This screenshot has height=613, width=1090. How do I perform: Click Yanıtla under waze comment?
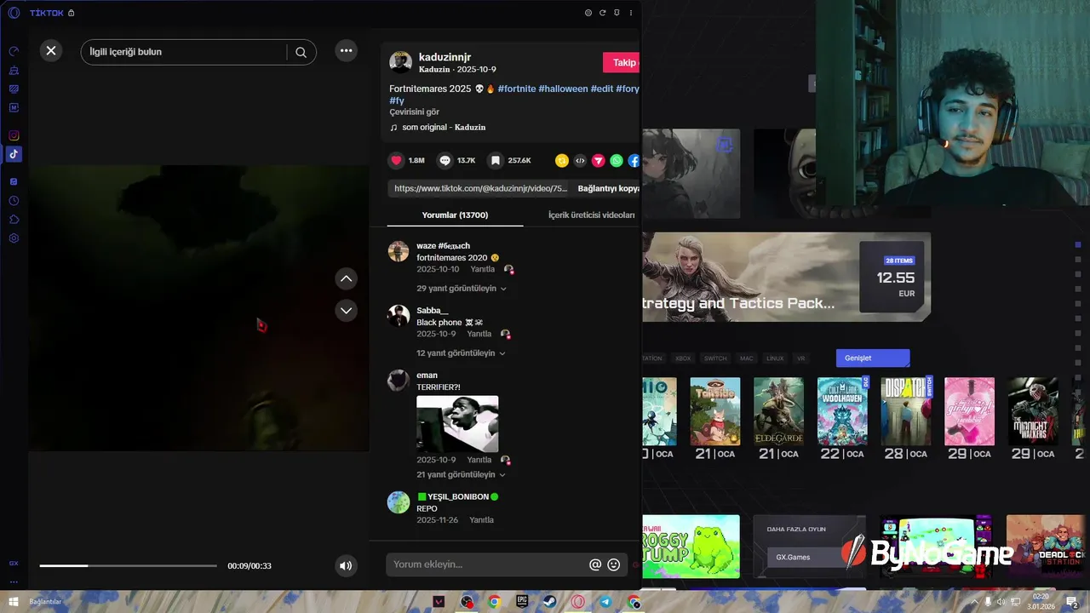pos(482,269)
